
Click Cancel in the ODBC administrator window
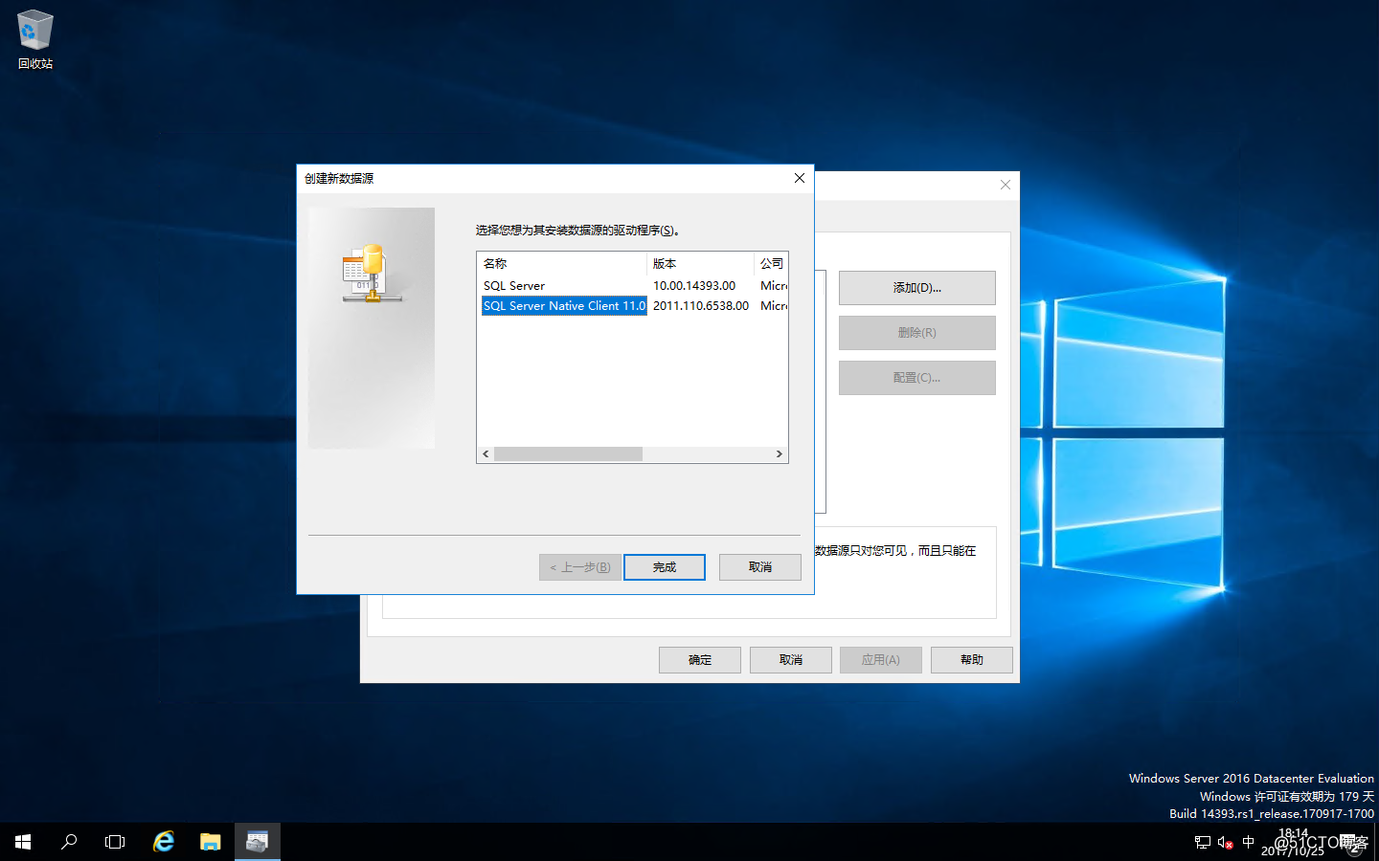coord(791,660)
